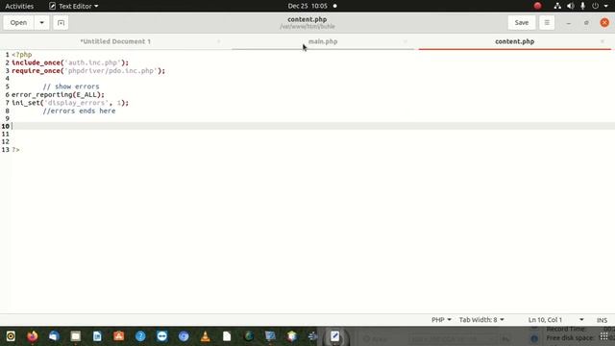Open the globe-shaped app in dock
Screen dimensions: 615x346
point(248,336)
